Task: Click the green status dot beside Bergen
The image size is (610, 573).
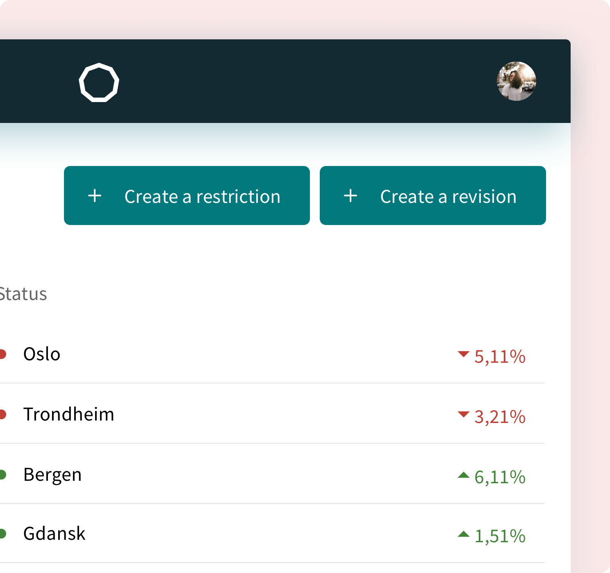Action: point(2,475)
